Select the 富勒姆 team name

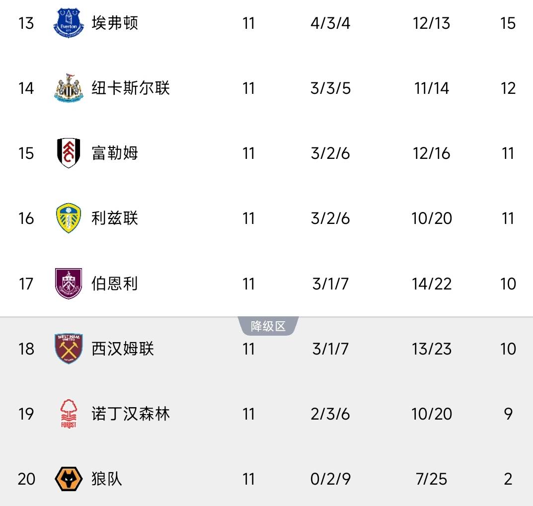(x=115, y=153)
